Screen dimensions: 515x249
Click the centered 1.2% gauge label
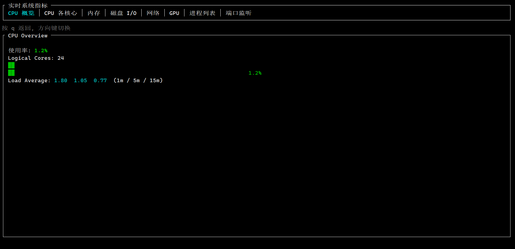(x=255, y=73)
